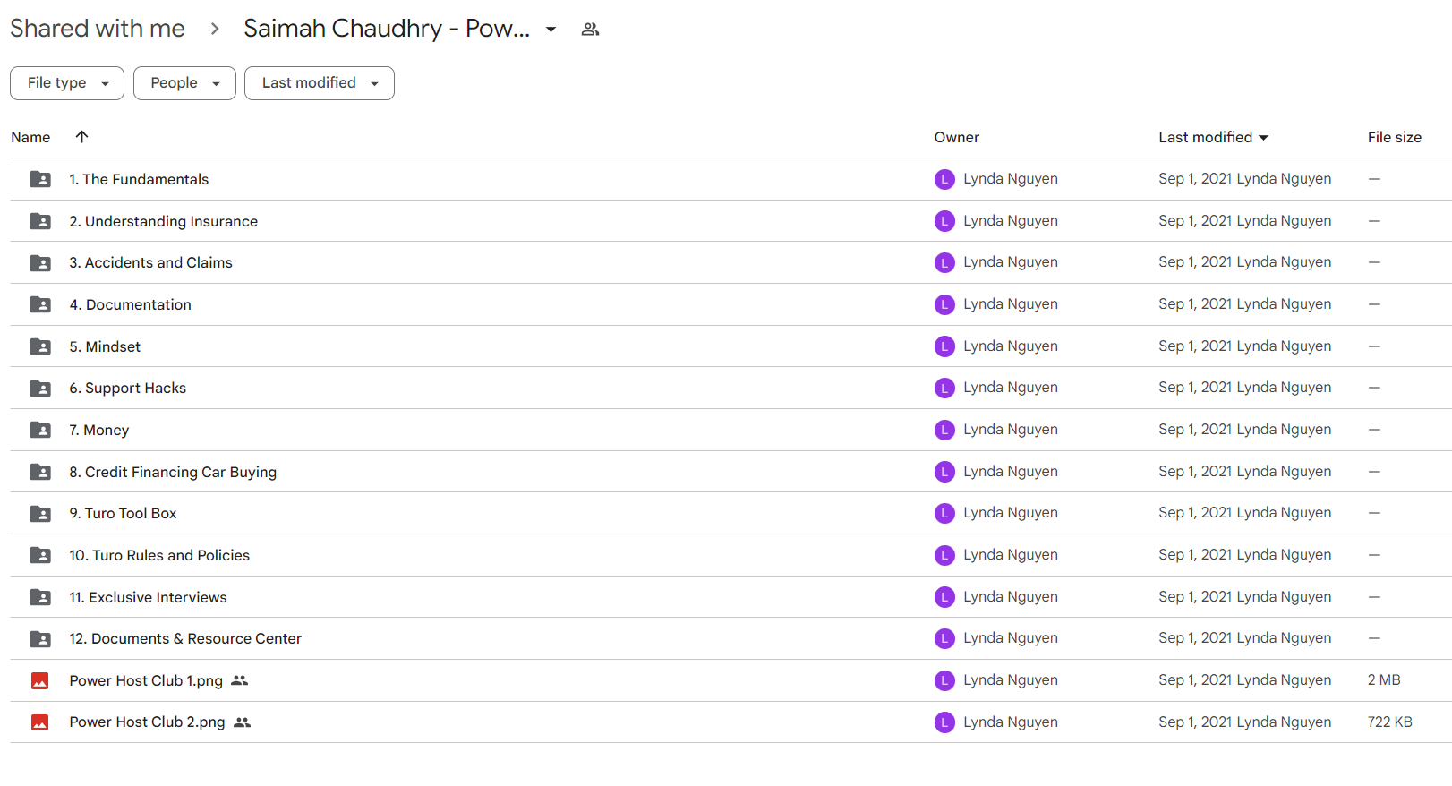This screenshot has height=786, width=1452.
Task: Click folder icon for 7. Money
Action: tap(40, 430)
